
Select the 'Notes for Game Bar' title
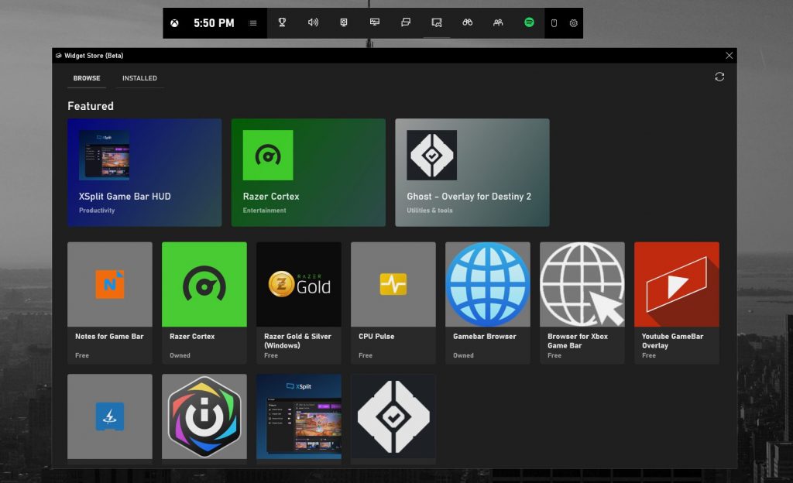click(x=109, y=337)
